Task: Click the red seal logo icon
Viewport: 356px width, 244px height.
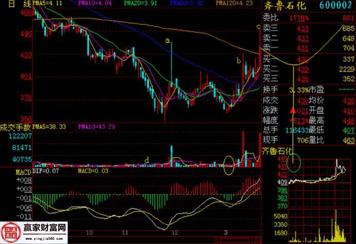Action: click(x=11, y=232)
